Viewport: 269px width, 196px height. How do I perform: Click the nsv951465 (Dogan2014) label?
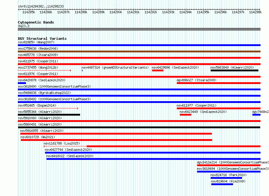click(x=37, y=105)
